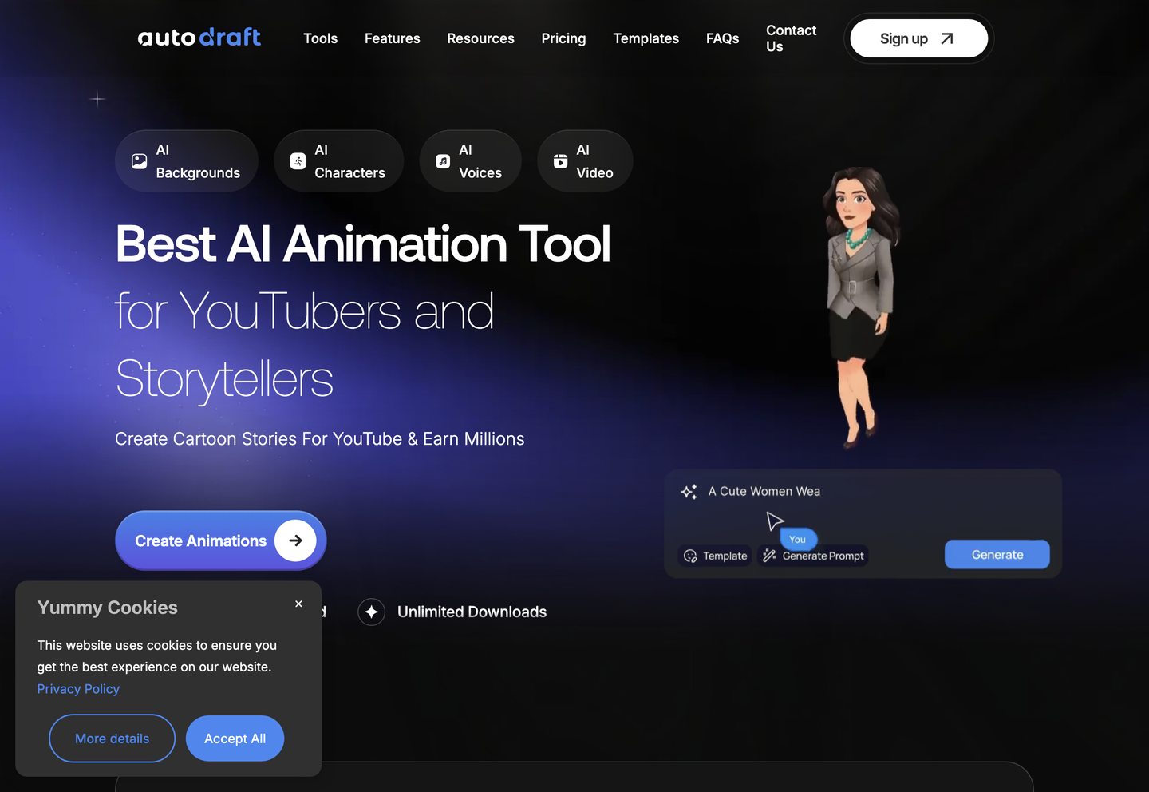
Task: Click the sparkle icon beside Unlimited Downloads
Action: pos(371,612)
